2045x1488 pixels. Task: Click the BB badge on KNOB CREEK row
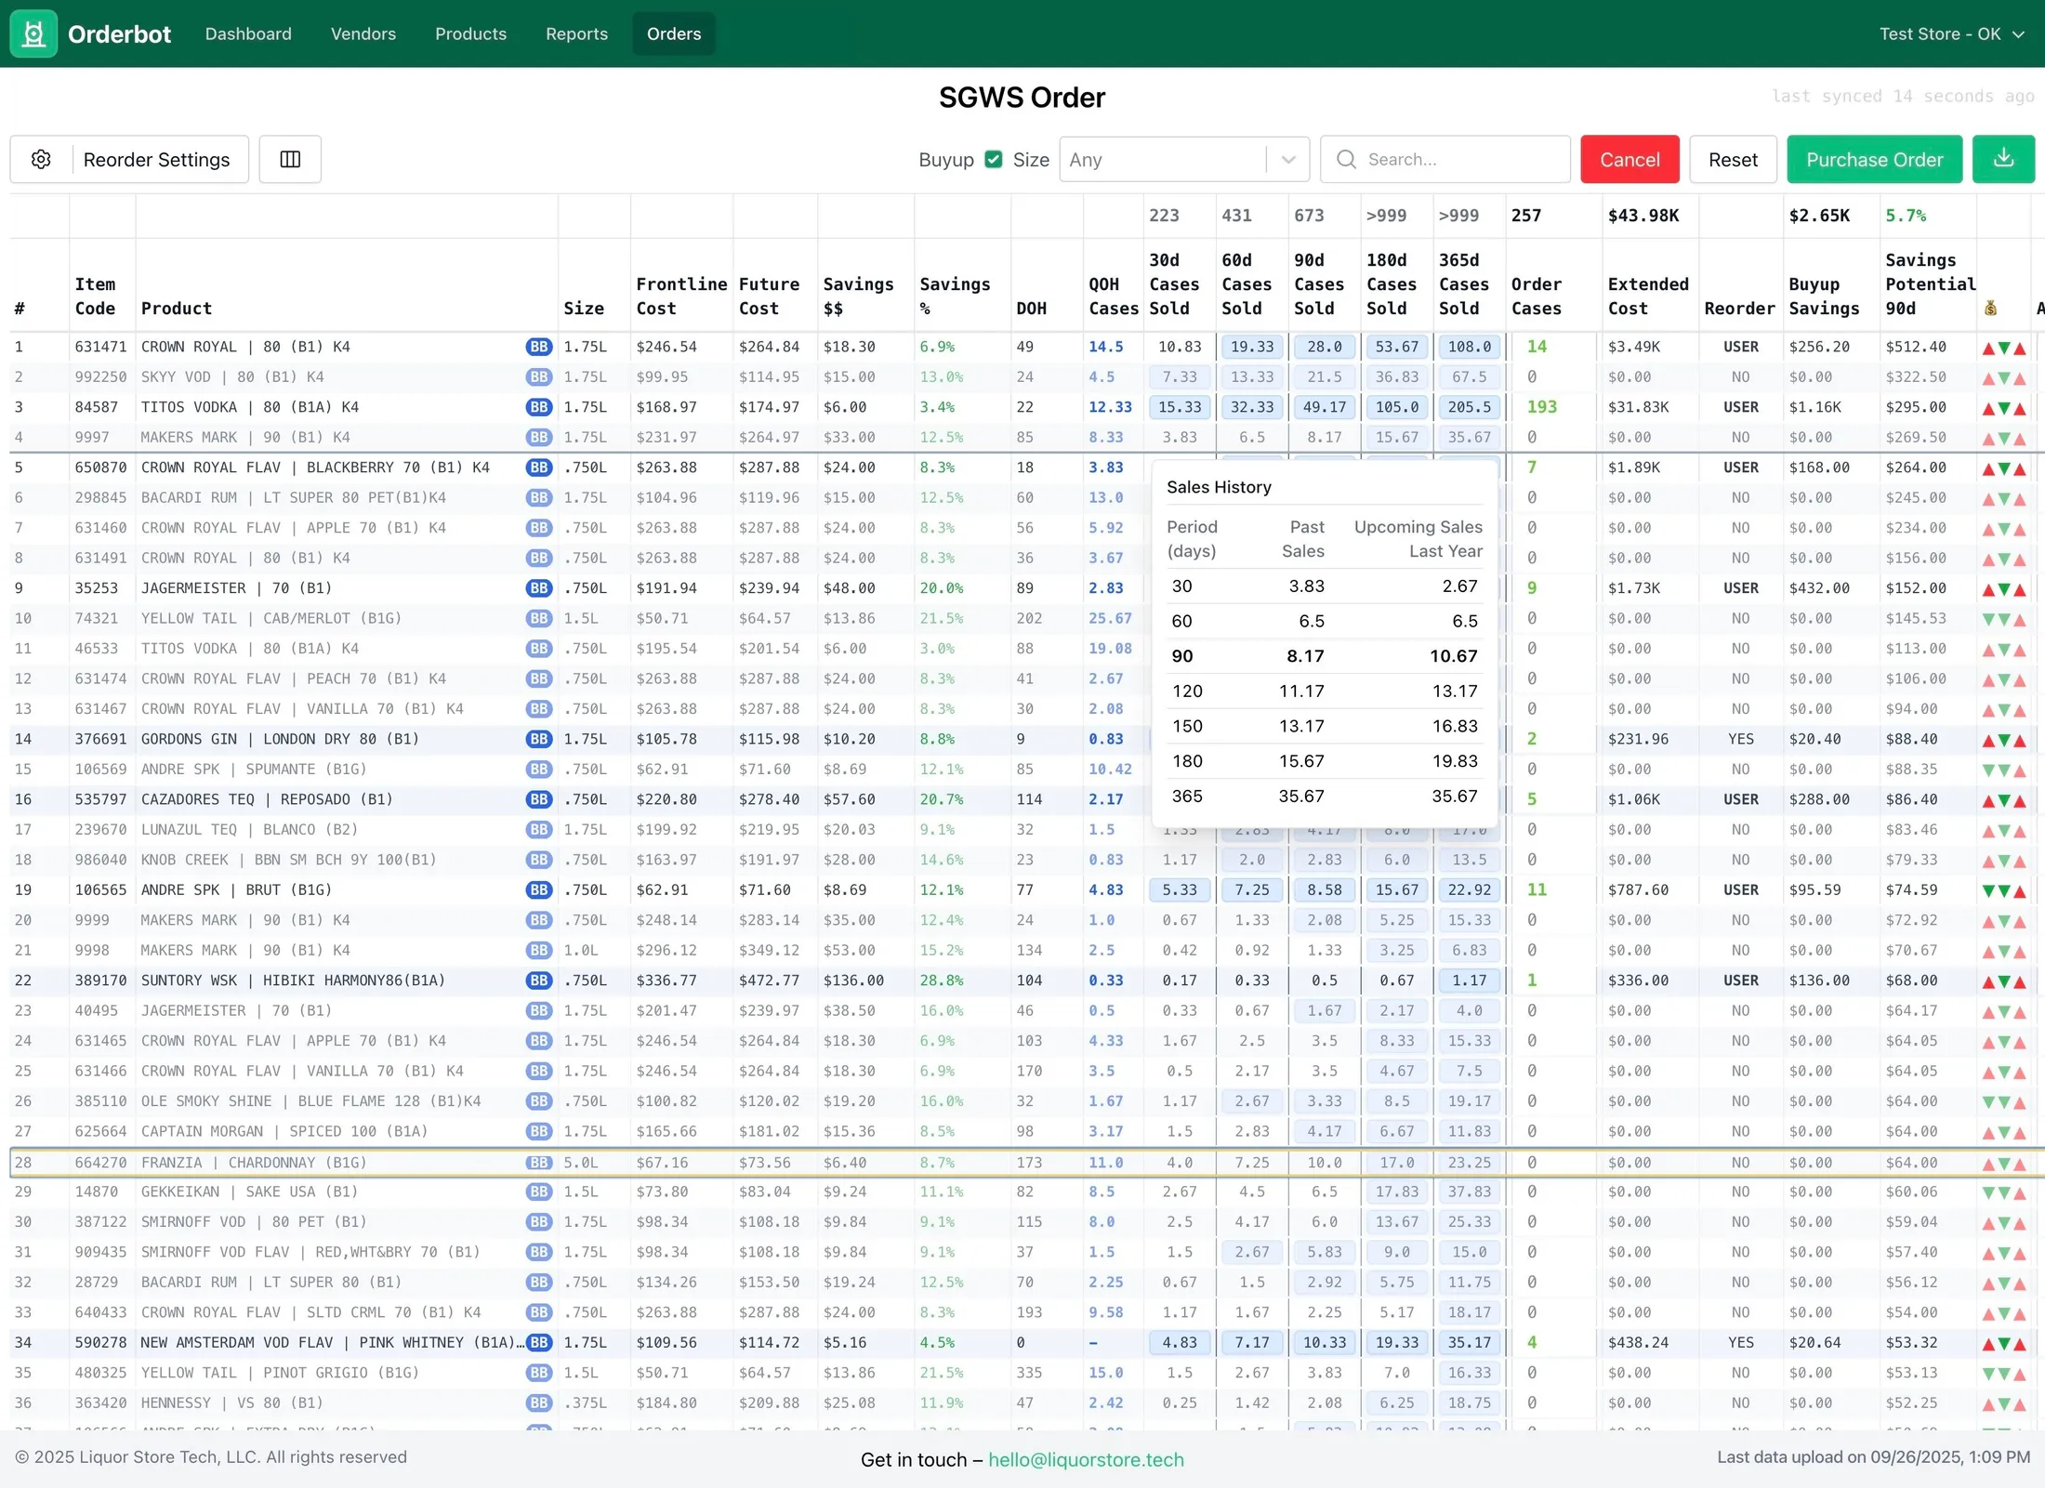click(538, 860)
